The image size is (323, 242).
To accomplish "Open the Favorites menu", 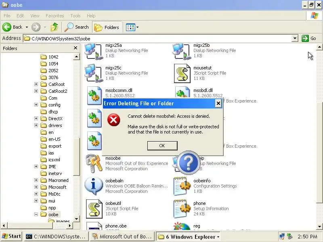I will [x=55, y=16].
